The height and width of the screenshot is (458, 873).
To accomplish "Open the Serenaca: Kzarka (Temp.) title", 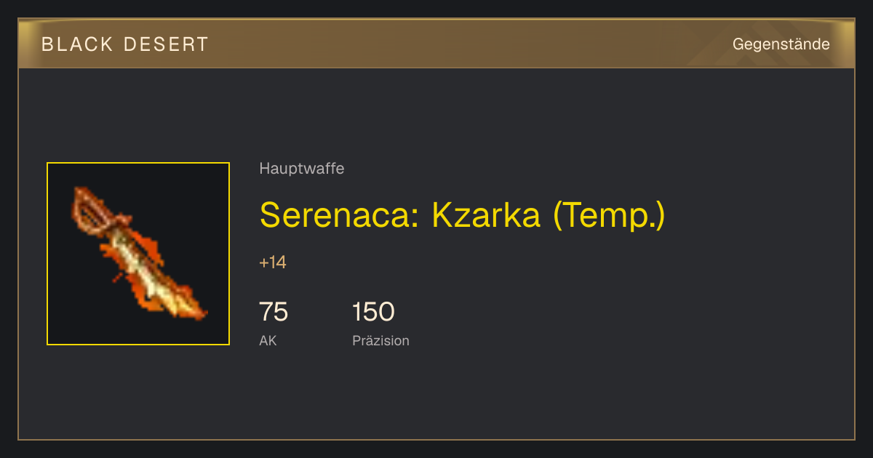I will [462, 214].
